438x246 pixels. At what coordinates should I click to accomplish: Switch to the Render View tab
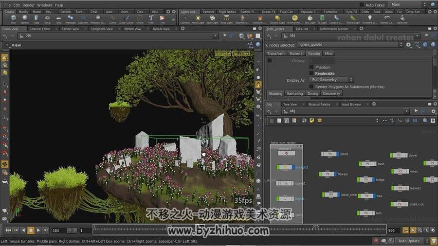pos(70,29)
